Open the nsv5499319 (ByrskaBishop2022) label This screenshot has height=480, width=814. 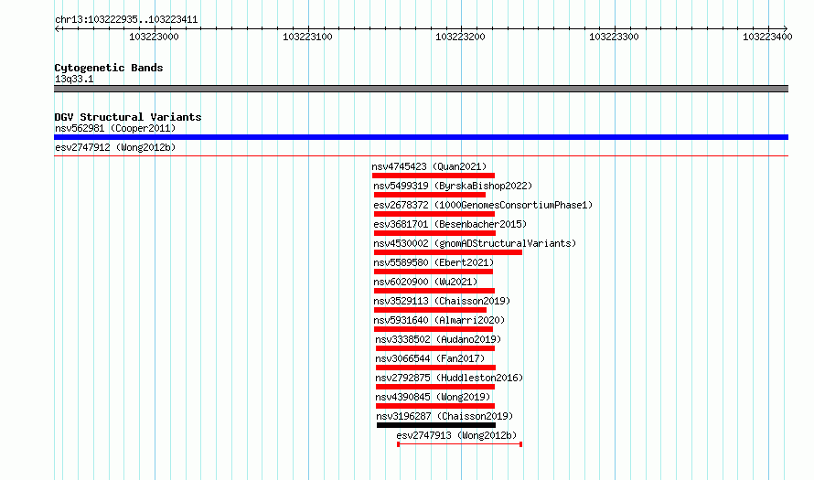pos(453,186)
